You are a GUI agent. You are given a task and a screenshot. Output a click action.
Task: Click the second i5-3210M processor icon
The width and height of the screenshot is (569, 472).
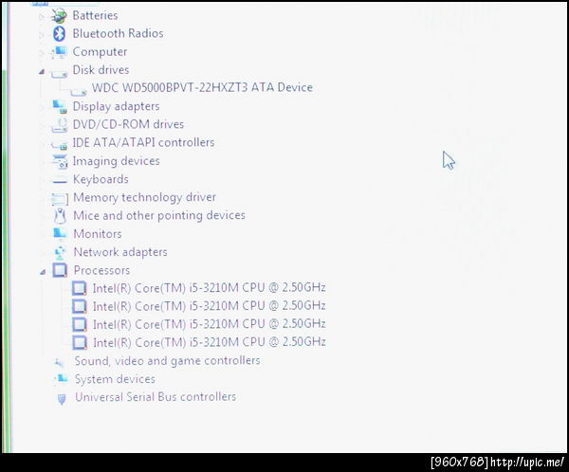pyautogui.click(x=80, y=306)
